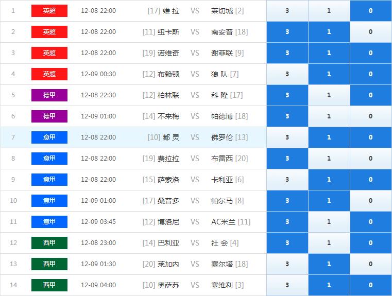Screen dimensions: 392x296
Task: Click away team name 谢菲联
Action: click(222, 53)
